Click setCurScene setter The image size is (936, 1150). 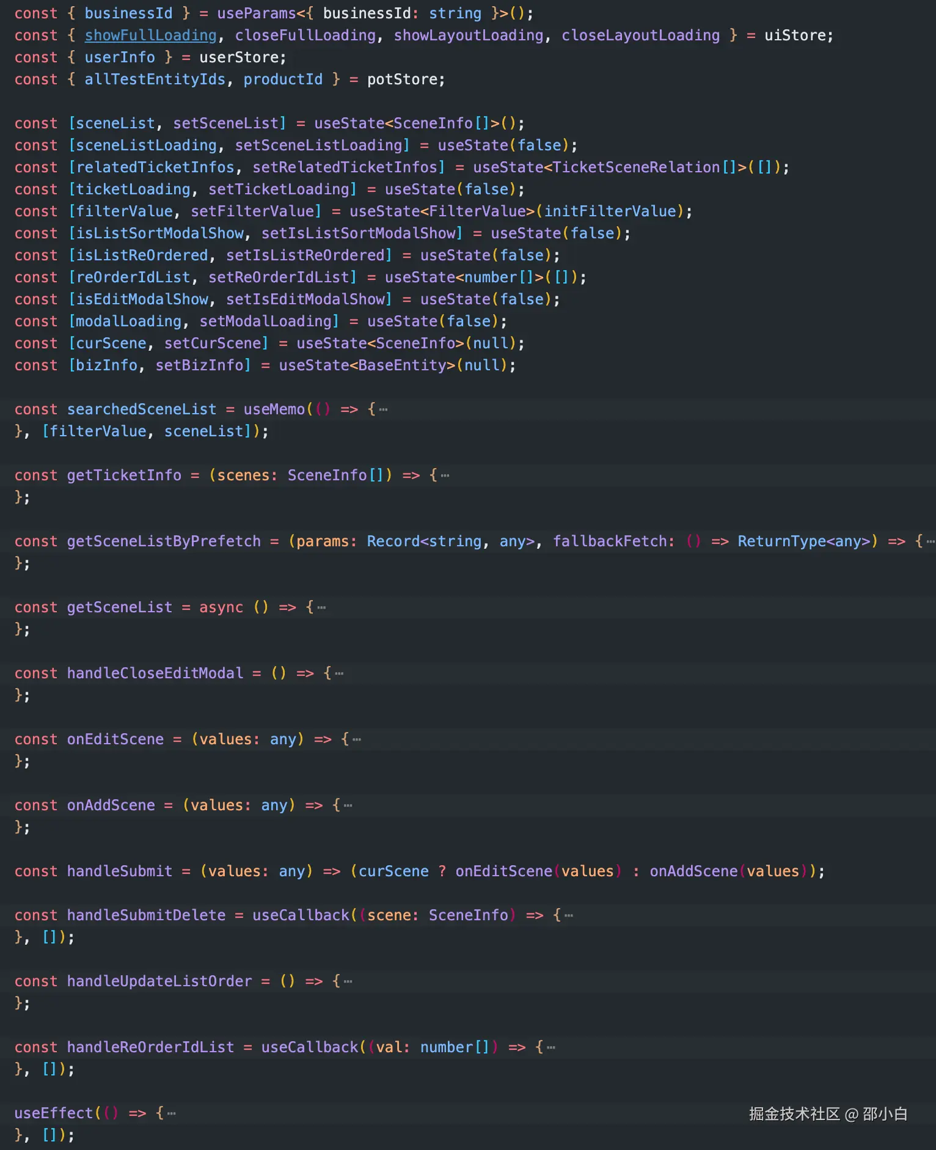[x=213, y=343]
